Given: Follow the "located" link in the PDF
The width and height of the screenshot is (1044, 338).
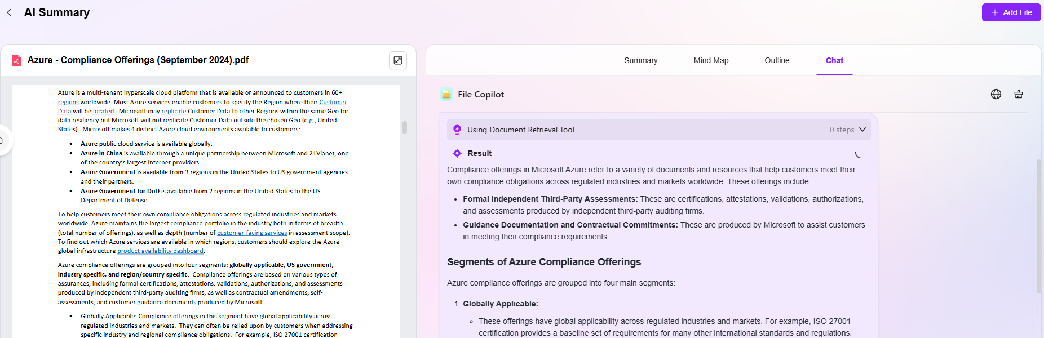Looking at the screenshot, I should coord(103,111).
